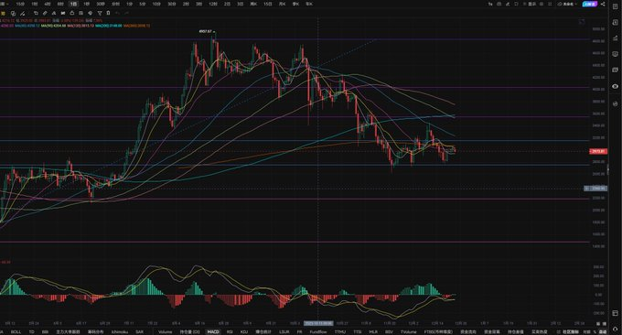Enable the Ichimoku indicator

pyautogui.click(x=120, y=332)
